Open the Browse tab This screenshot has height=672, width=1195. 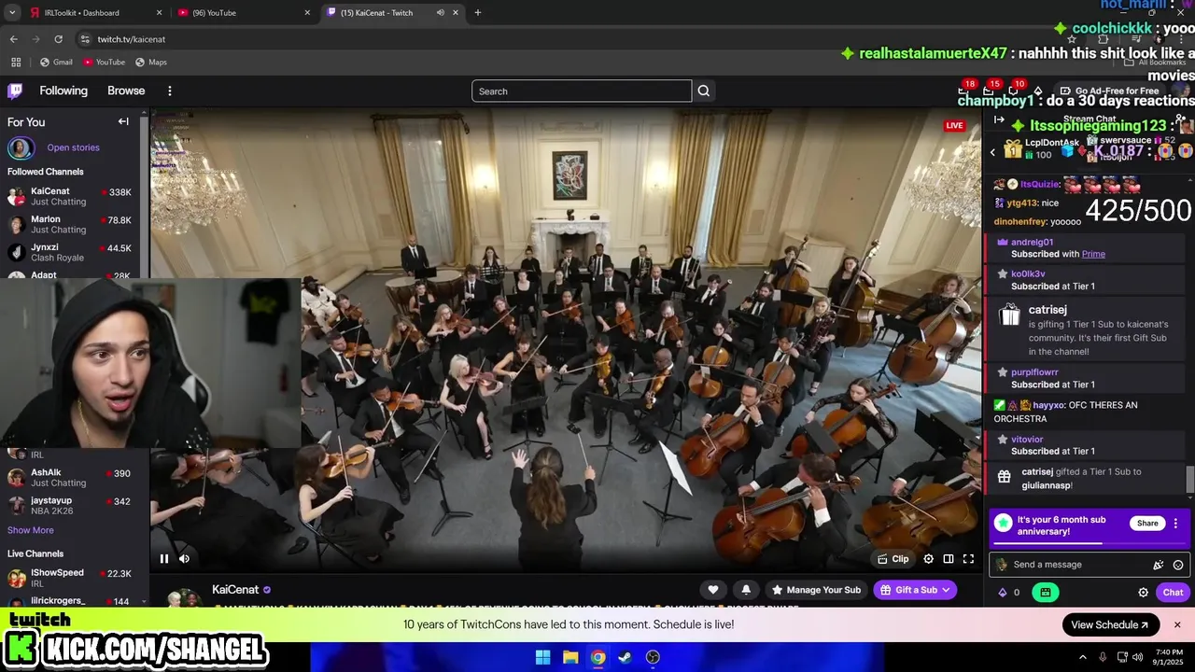coord(126,91)
